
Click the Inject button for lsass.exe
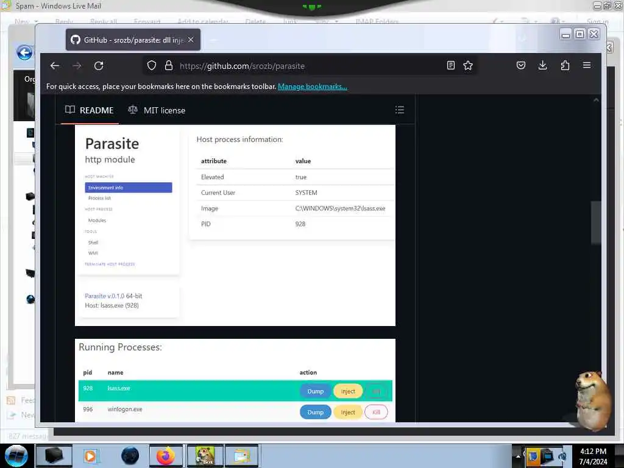tap(348, 392)
